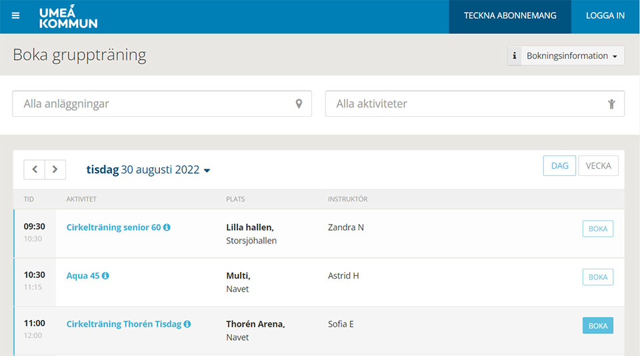
Task: Show info for Cirkelträning senior 60
Action: click(167, 227)
